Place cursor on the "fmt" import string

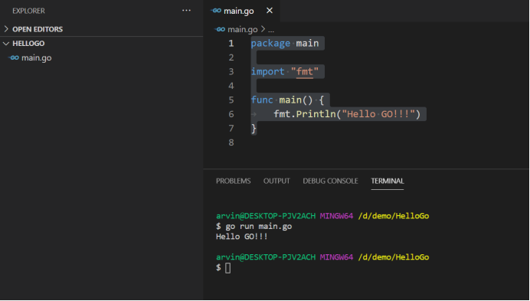click(x=305, y=71)
